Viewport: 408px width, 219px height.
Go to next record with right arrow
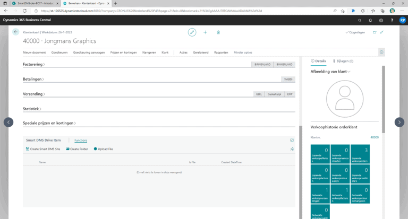[x=399, y=122]
